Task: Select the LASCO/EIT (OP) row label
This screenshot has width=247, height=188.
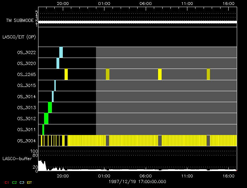Action: tap(19, 37)
